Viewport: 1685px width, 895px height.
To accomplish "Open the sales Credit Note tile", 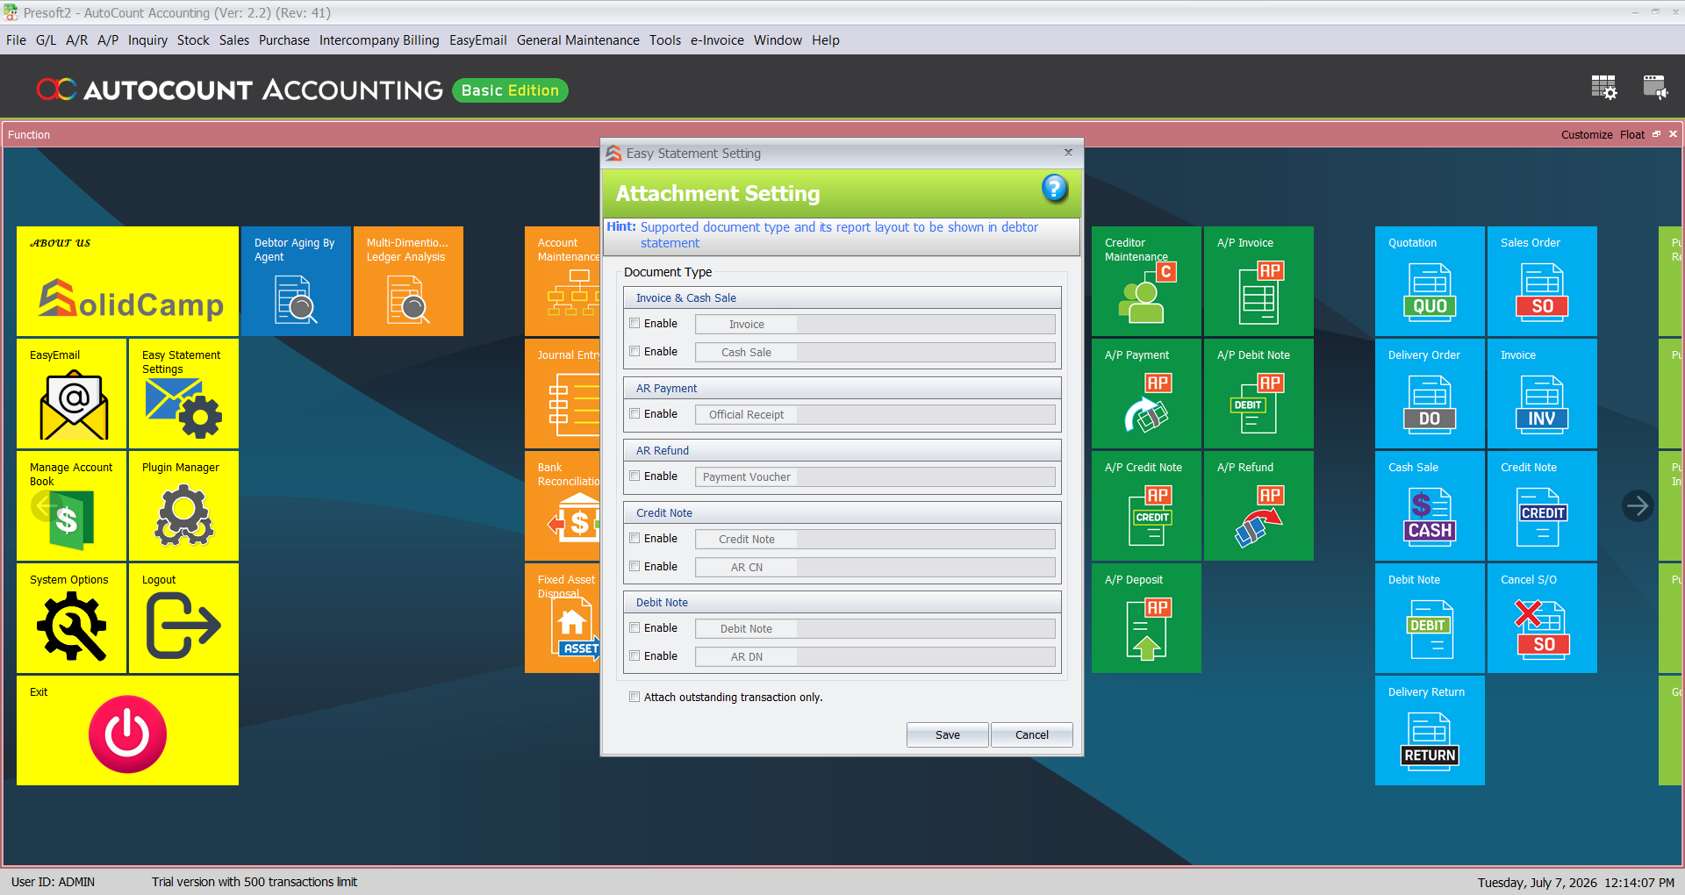I will coord(1542,506).
